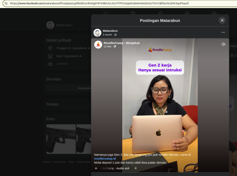Image resolution: width=237 pixels, height=176 pixels.
Task: Open the ResellerCamp page name link
Action: 113,43
